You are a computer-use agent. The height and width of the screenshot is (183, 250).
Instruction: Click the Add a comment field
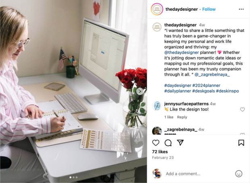point(199,174)
